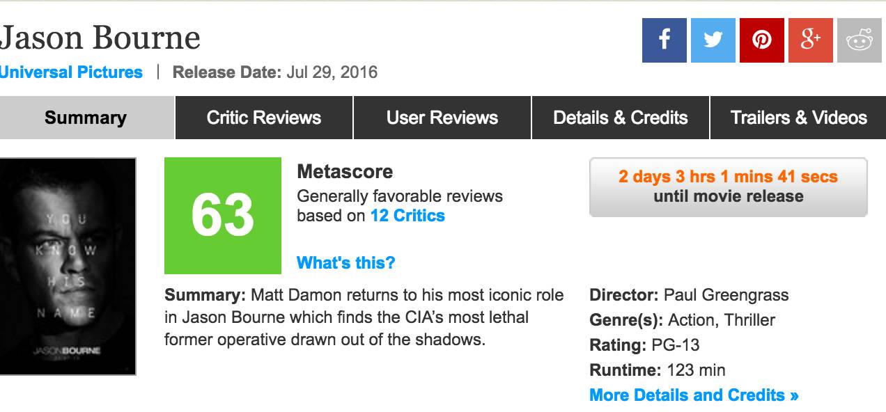
Task: Share the movie on Facebook
Action: [x=664, y=40]
